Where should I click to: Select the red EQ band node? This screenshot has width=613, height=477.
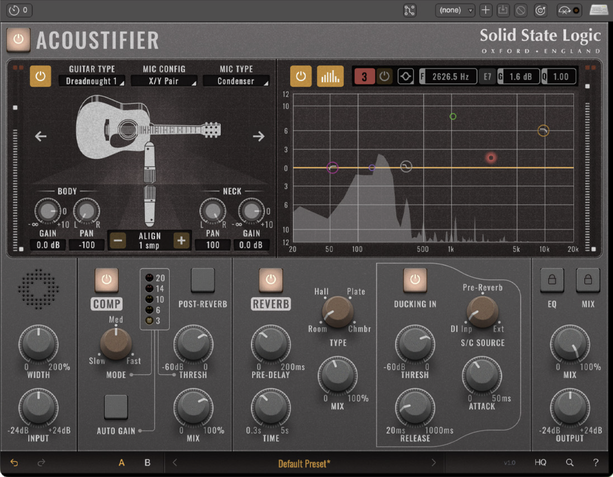491,158
